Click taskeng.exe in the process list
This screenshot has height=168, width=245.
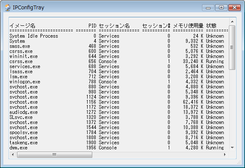(x=23, y=143)
